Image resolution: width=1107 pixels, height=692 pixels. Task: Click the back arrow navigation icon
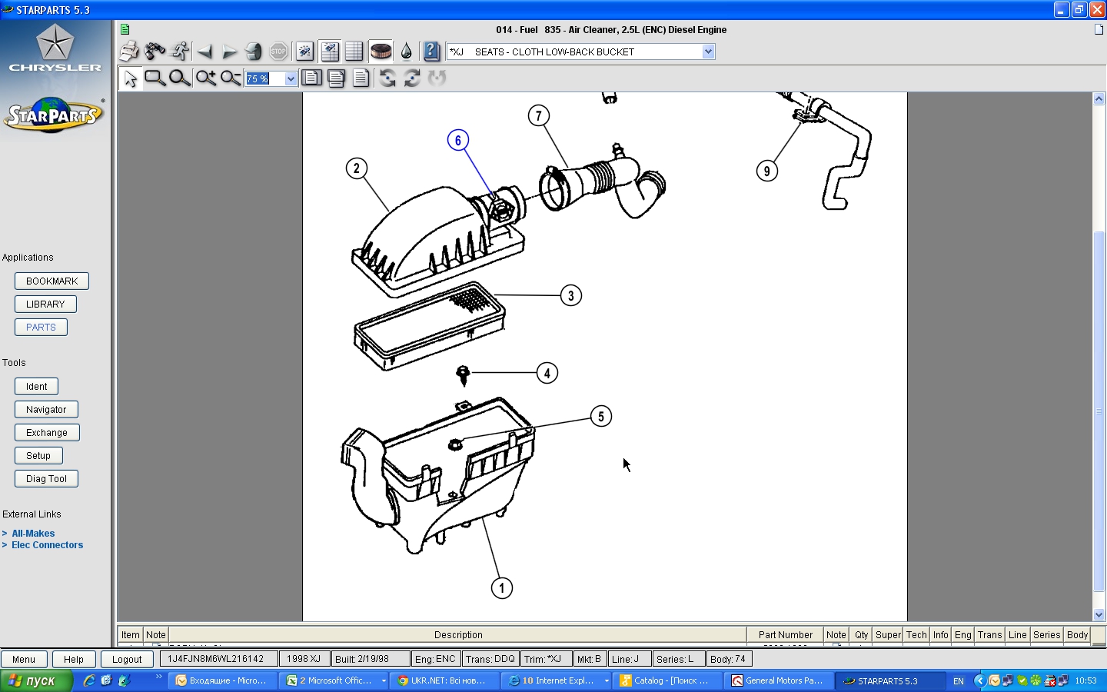coord(204,52)
